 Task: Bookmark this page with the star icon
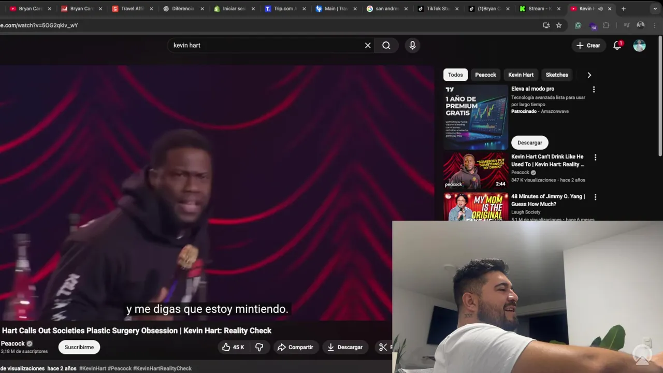559,25
